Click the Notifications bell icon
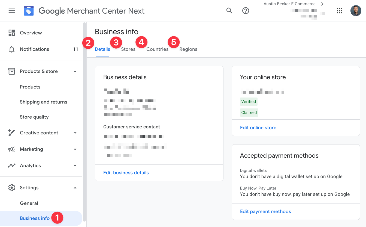 pos(12,49)
